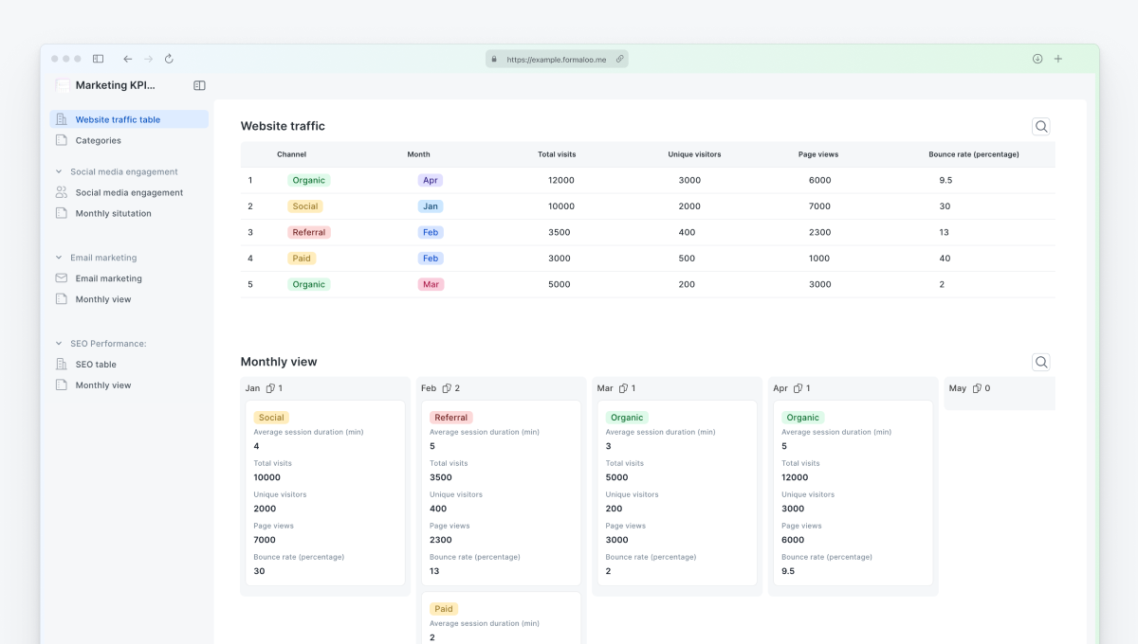
Task: Open a new tab with the plus icon
Action: (x=1058, y=59)
